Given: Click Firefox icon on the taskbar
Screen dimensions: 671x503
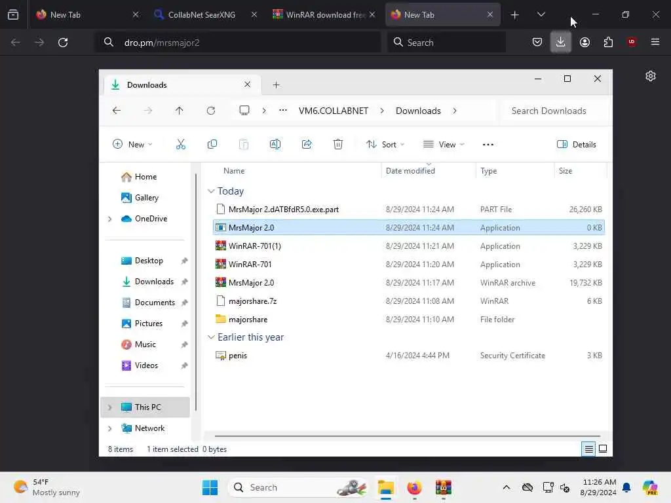Looking at the screenshot, I should coord(414,487).
